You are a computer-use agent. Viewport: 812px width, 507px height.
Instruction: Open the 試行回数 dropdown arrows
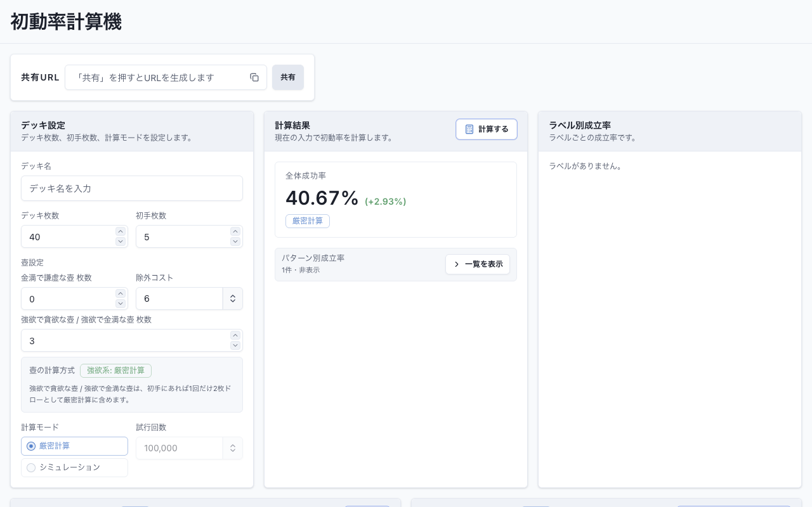(x=233, y=448)
